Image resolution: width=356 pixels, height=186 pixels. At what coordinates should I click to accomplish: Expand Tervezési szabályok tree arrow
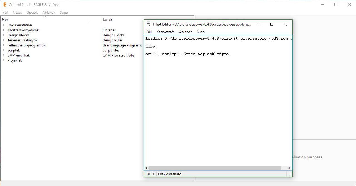click(x=4, y=40)
